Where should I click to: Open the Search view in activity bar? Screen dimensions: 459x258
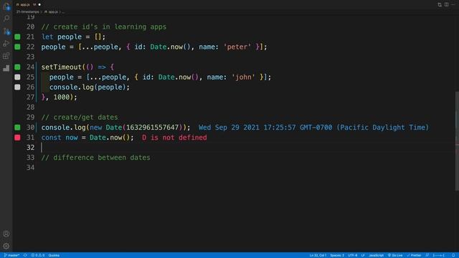[x=6, y=19]
